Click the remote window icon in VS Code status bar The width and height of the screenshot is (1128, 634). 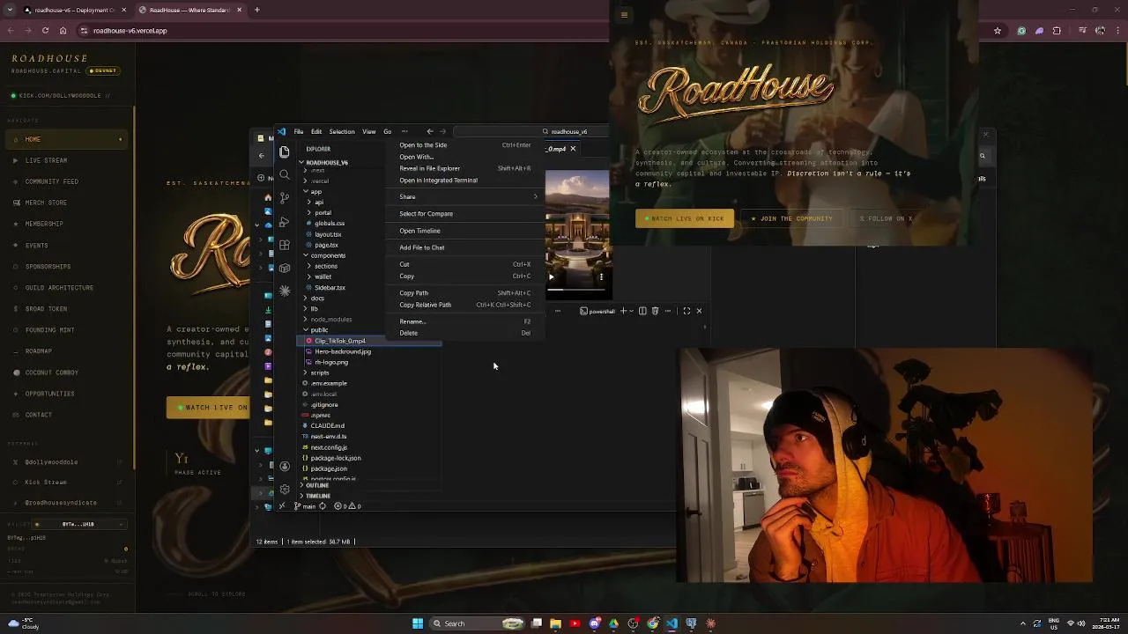pyautogui.click(x=282, y=506)
